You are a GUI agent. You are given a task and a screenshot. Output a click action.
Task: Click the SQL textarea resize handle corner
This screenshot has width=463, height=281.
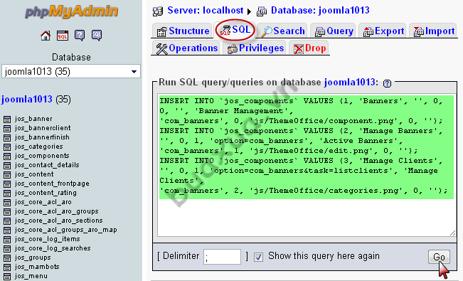coord(452,233)
